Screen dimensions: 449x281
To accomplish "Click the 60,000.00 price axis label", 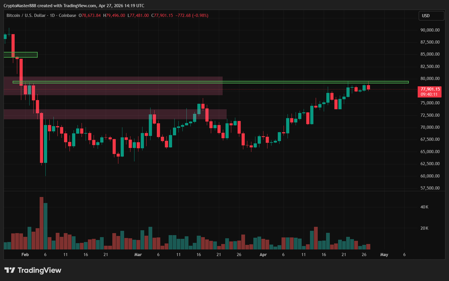I will coord(430,176).
